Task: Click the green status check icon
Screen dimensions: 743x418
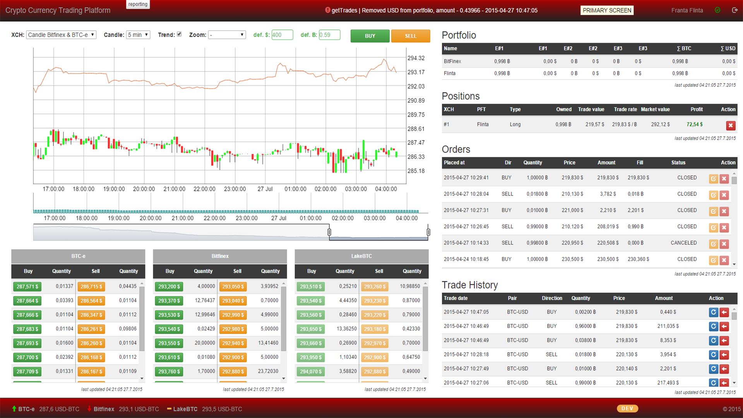Action: coord(717,10)
